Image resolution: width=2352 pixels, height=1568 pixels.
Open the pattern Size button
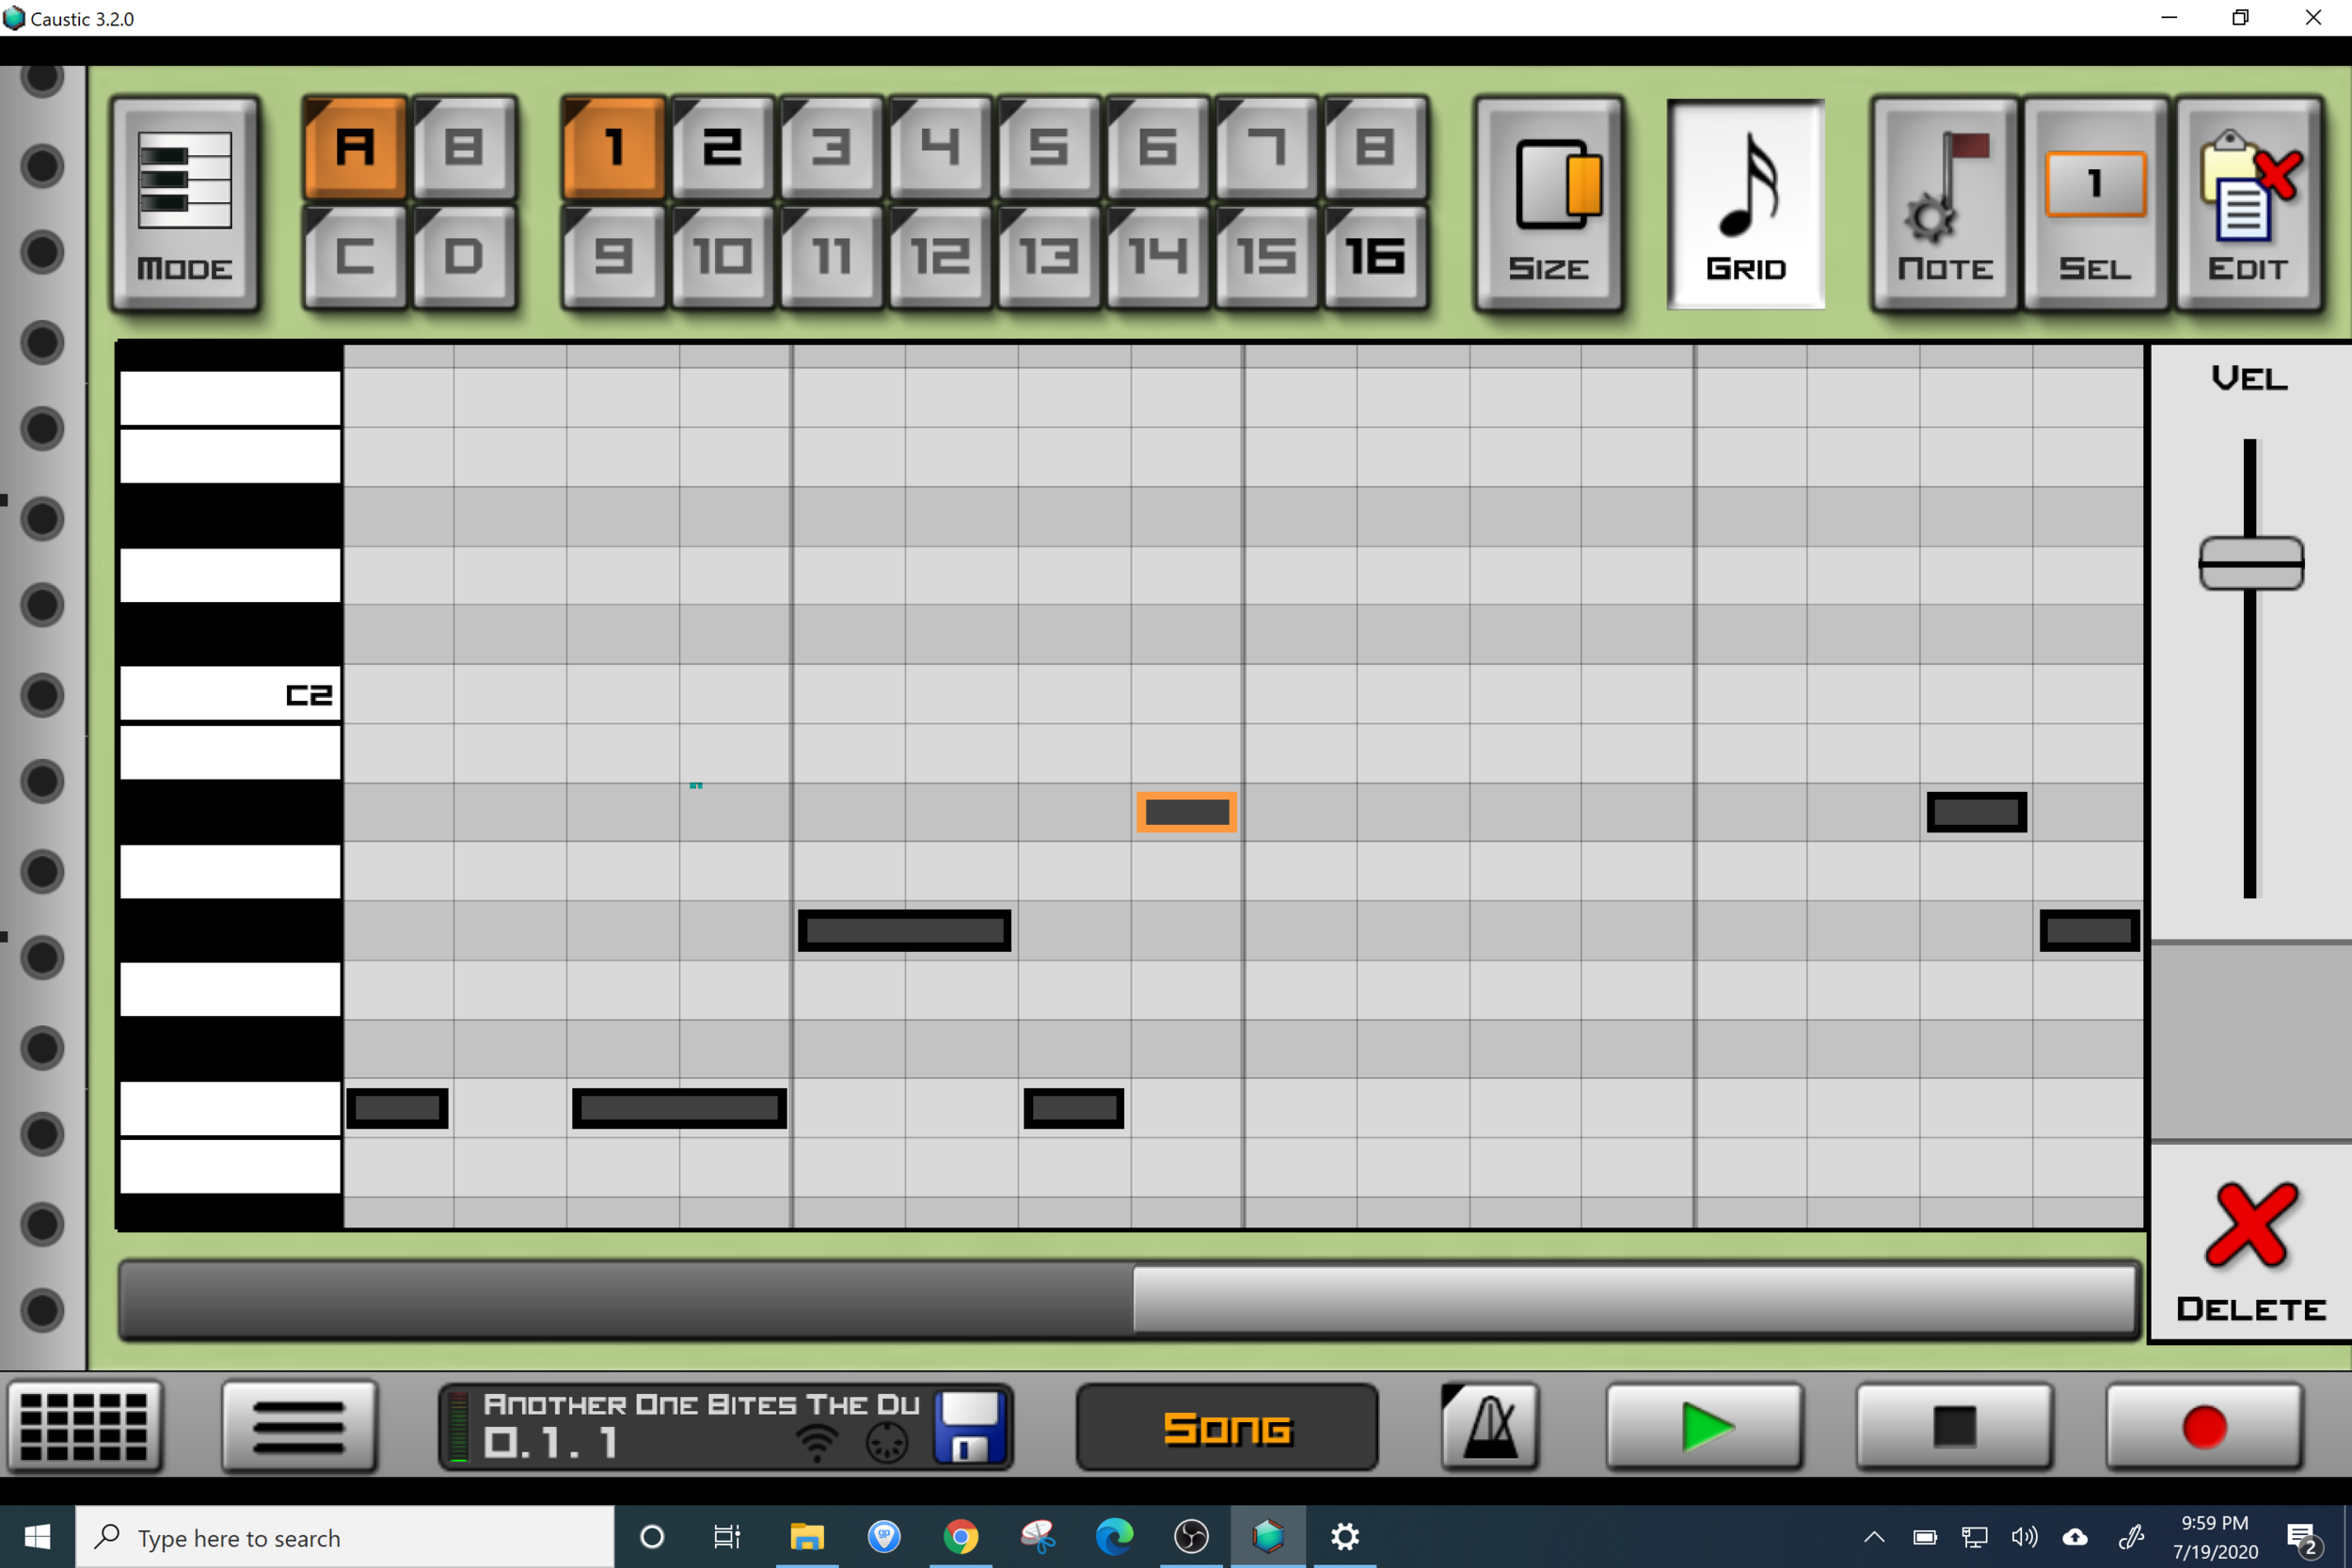coord(1548,204)
